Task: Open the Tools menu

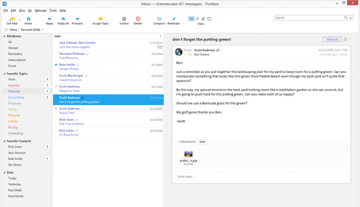Action: [x=53, y=11]
